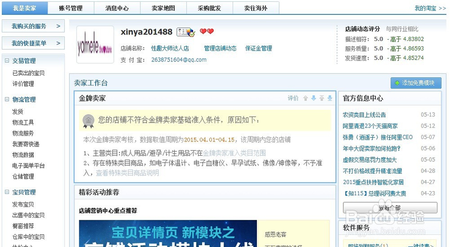Open 物流服务
This screenshot has height=247, width=450.
coord(23,133)
